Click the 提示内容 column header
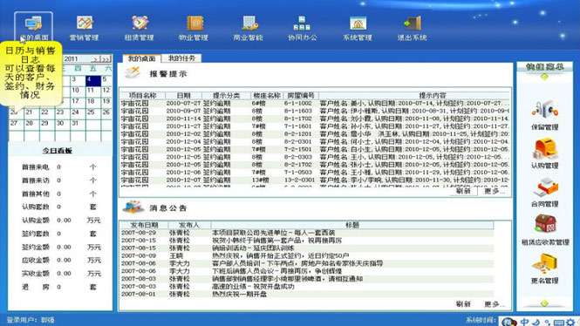The width and height of the screenshot is (580, 326). pyautogui.click(x=432, y=95)
